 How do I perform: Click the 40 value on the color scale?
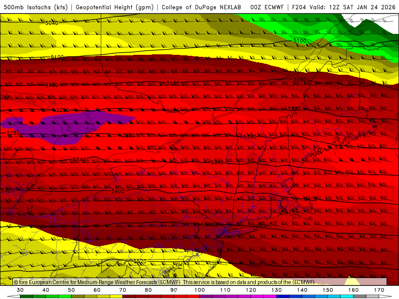click(46, 290)
